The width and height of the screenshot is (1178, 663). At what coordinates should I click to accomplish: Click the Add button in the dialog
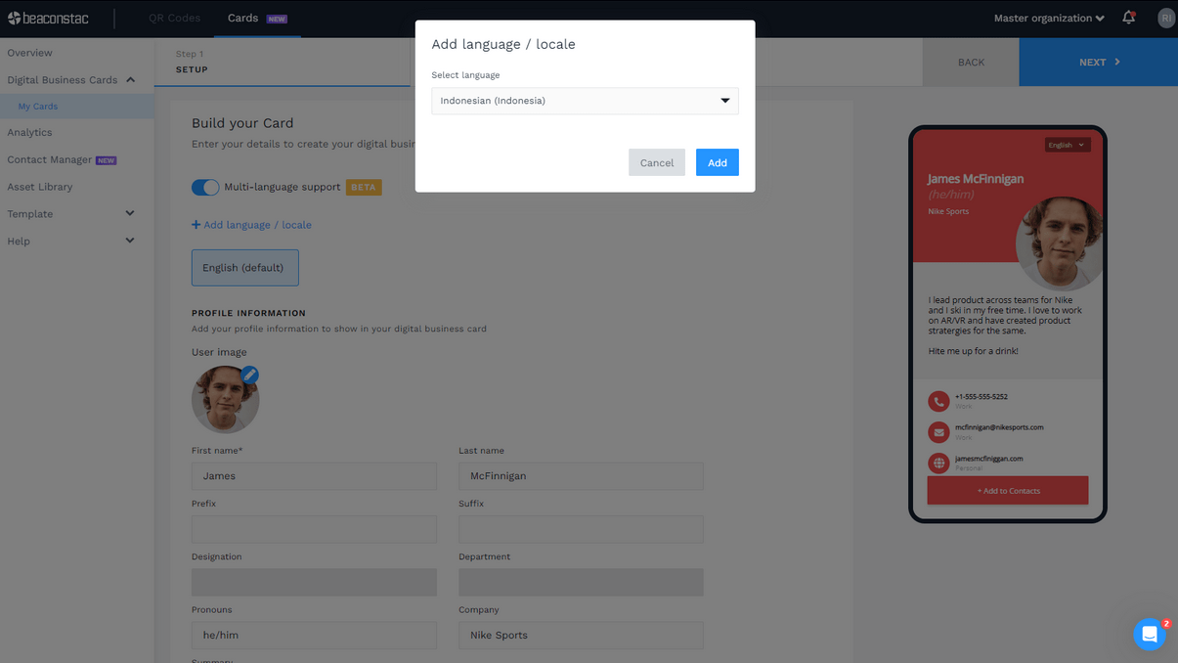point(718,162)
